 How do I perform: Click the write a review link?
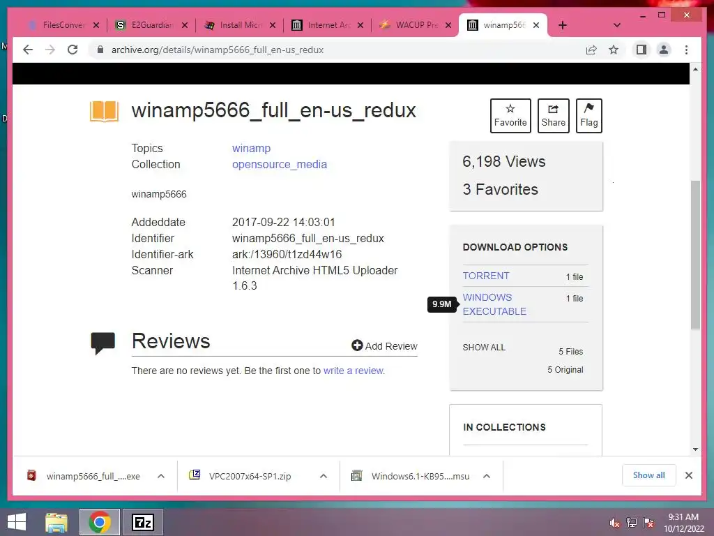point(354,371)
